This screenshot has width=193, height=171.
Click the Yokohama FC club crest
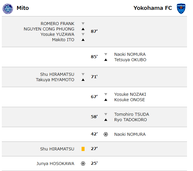(x=181, y=9)
